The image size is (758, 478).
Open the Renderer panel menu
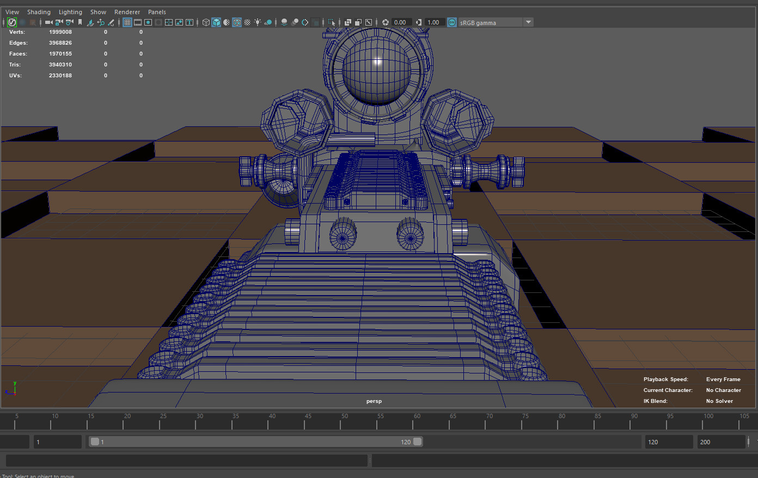click(x=127, y=12)
